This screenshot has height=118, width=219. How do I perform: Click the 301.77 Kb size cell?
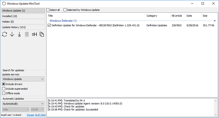(209, 25)
